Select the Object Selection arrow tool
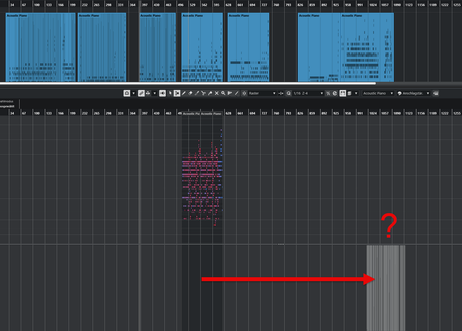The width and height of the screenshot is (462, 331). tap(170, 93)
